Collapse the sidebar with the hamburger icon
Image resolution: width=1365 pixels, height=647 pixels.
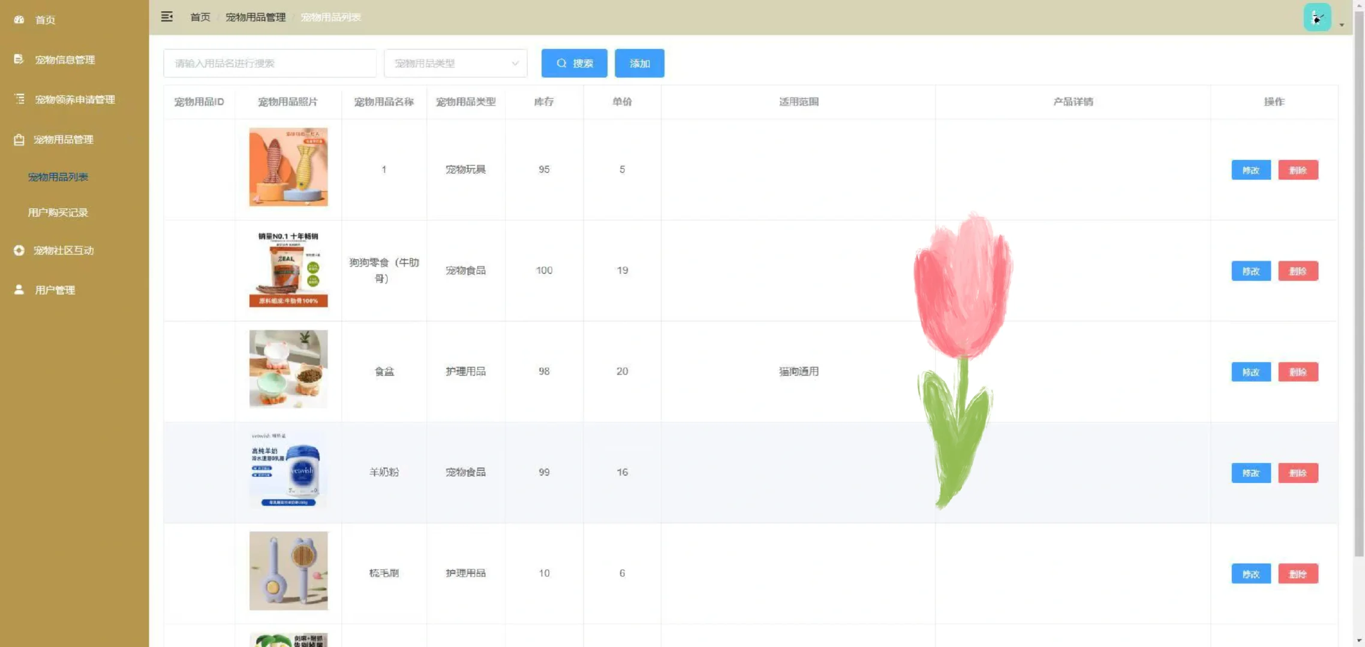(x=166, y=17)
